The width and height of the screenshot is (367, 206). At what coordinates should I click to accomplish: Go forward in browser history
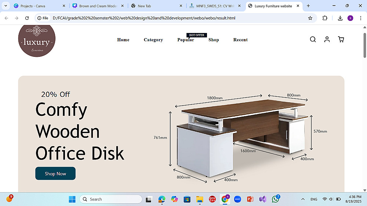point(17,18)
